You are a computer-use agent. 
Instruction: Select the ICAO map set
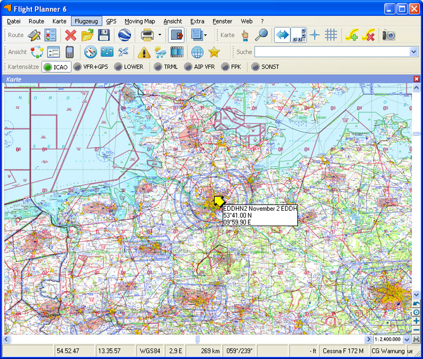coord(56,67)
